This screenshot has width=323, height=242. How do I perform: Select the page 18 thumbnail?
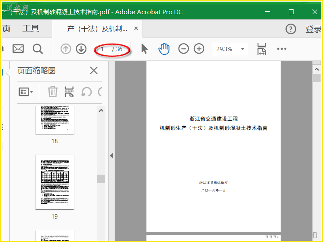pos(55,120)
